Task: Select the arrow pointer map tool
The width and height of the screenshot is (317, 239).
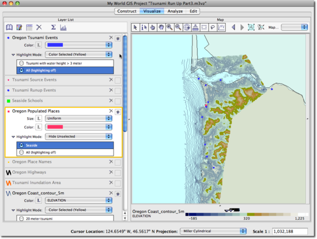Action: coord(135,27)
